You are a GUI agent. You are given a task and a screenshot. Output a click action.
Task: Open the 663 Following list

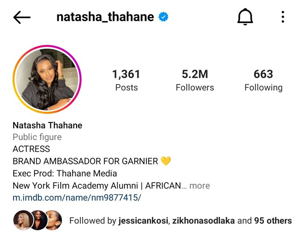point(264,80)
